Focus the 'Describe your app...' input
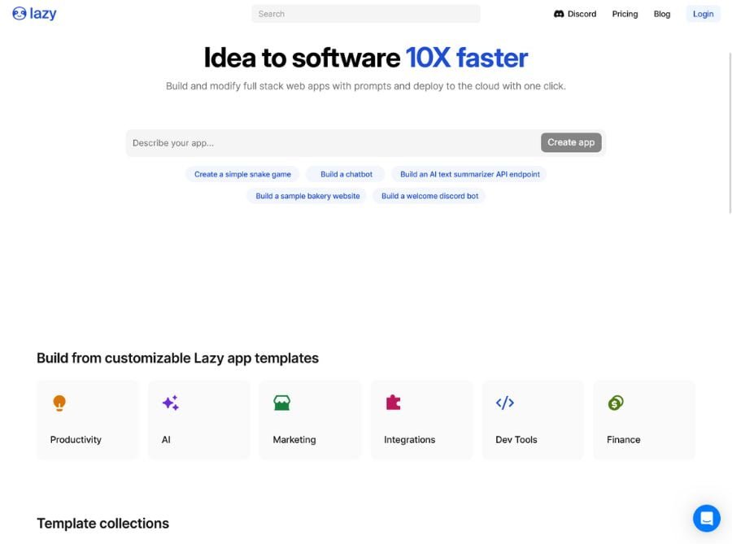 coord(333,143)
